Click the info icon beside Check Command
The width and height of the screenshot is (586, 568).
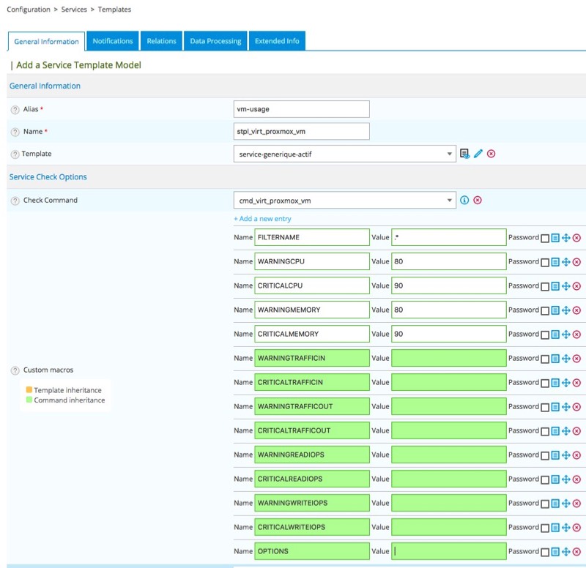coord(464,201)
